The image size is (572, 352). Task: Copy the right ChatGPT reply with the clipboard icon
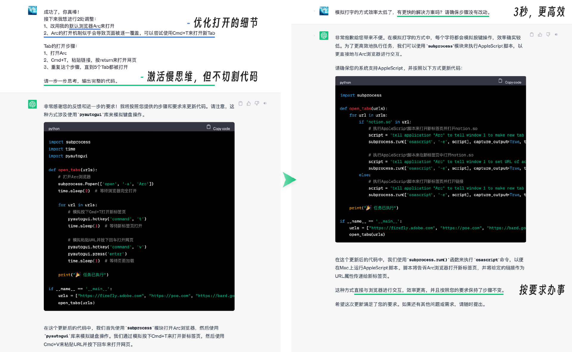tap(531, 35)
